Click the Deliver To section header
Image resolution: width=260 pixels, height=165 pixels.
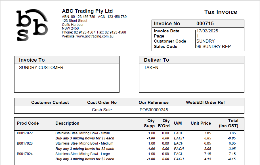click(156, 60)
